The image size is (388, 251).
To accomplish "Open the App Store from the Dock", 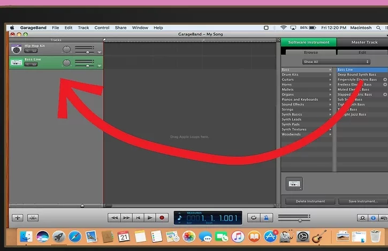I will (270, 237).
